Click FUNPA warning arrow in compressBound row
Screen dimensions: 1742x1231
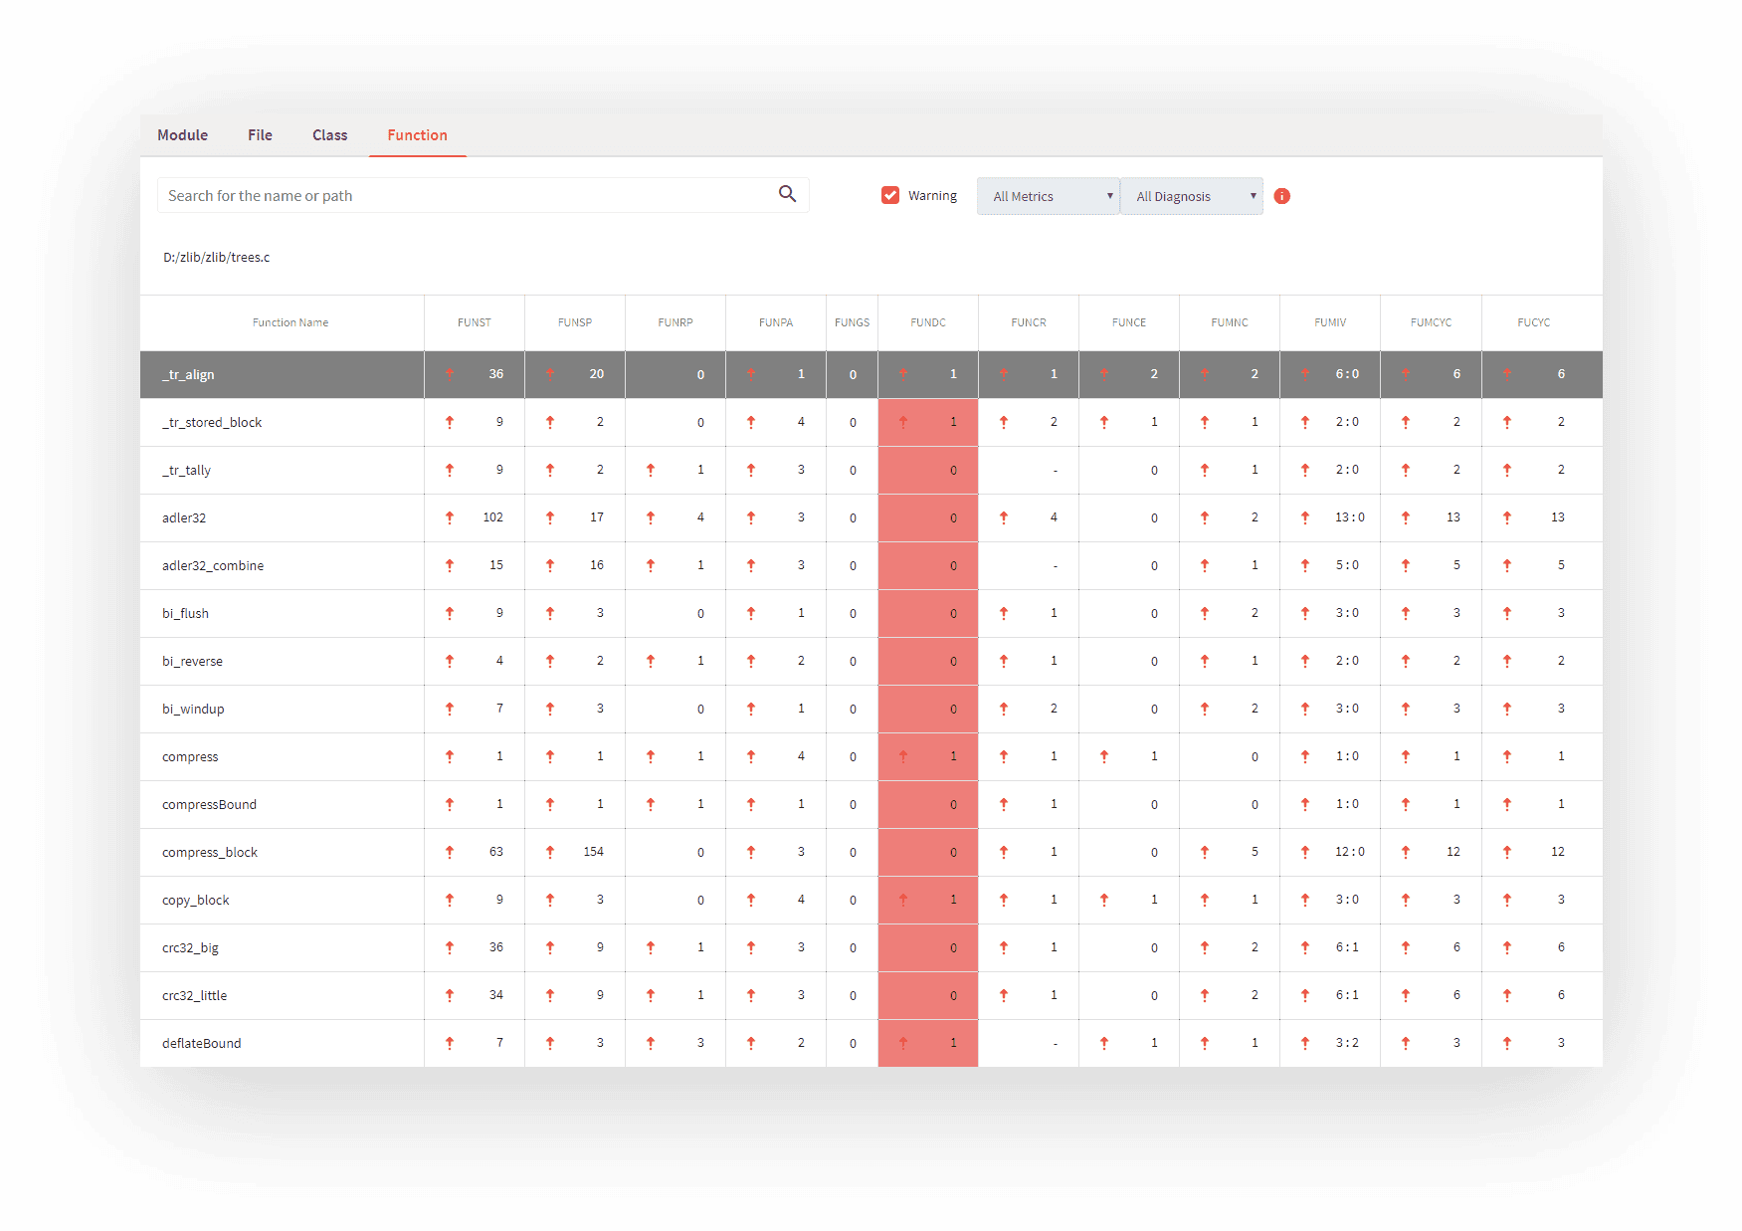751,804
